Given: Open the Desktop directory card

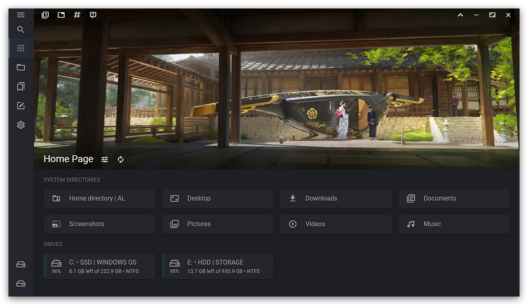Looking at the screenshot, I should click(x=217, y=198).
